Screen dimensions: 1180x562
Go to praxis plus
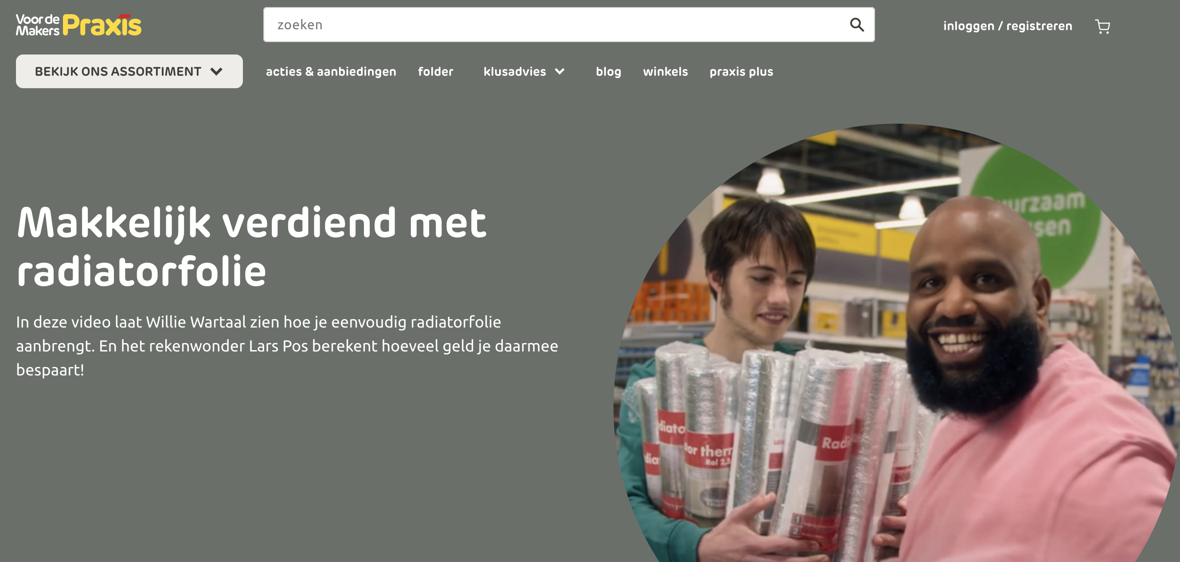pyautogui.click(x=741, y=71)
